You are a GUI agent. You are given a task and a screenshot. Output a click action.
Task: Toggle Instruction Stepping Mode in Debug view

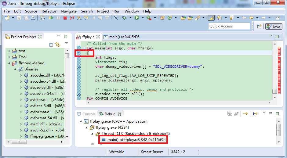coord(255,114)
